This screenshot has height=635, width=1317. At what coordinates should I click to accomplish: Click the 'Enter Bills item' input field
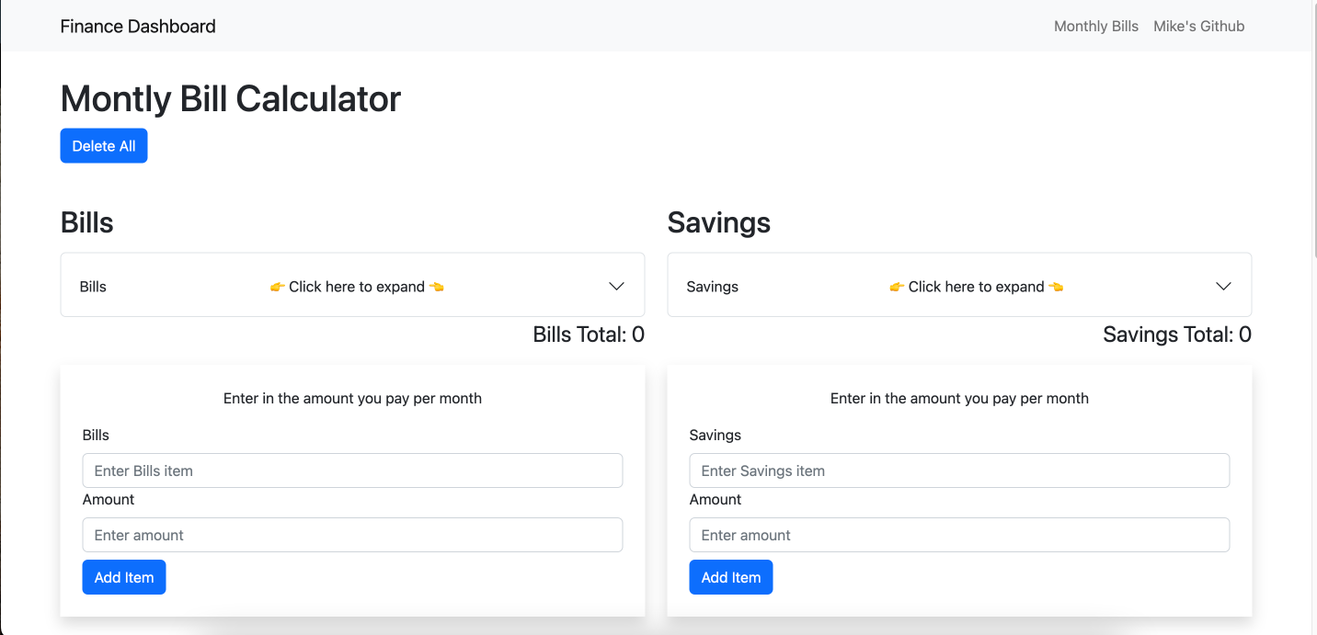point(352,471)
